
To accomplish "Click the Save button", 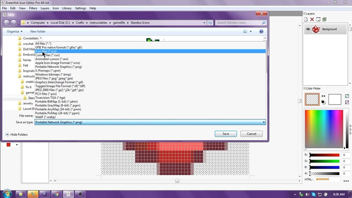I will pos(225,134).
